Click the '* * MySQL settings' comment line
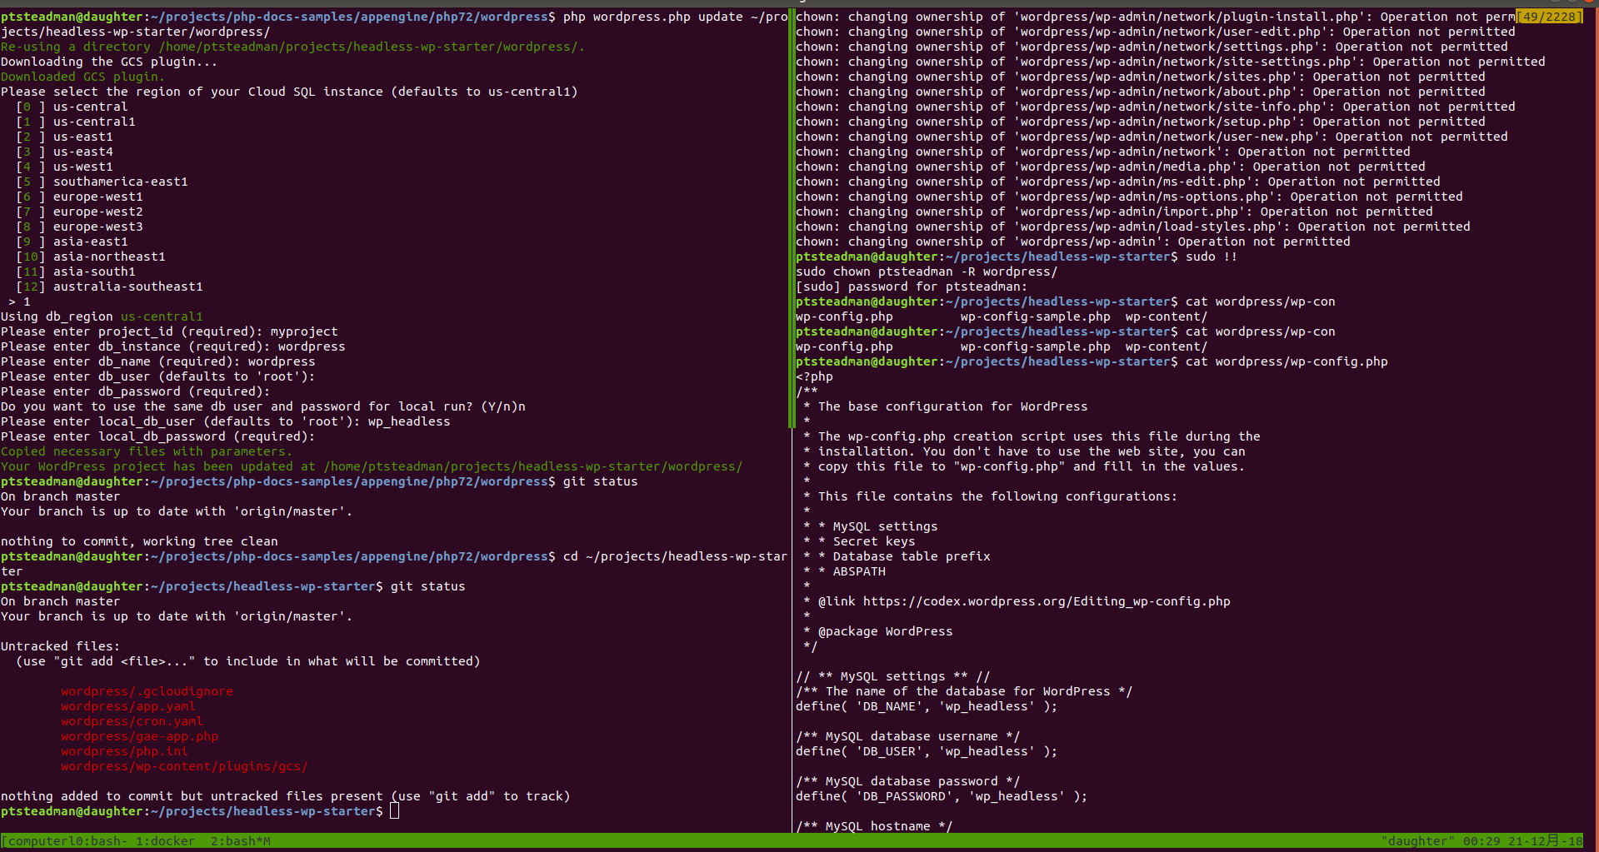Image resolution: width=1599 pixels, height=852 pixels. [x=871, y=526]
